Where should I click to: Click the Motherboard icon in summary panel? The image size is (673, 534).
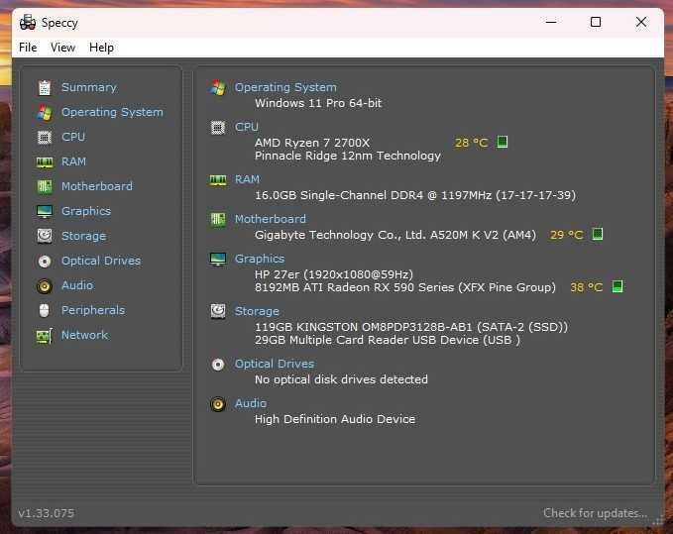pyautogui.click(x=218, y=220)
